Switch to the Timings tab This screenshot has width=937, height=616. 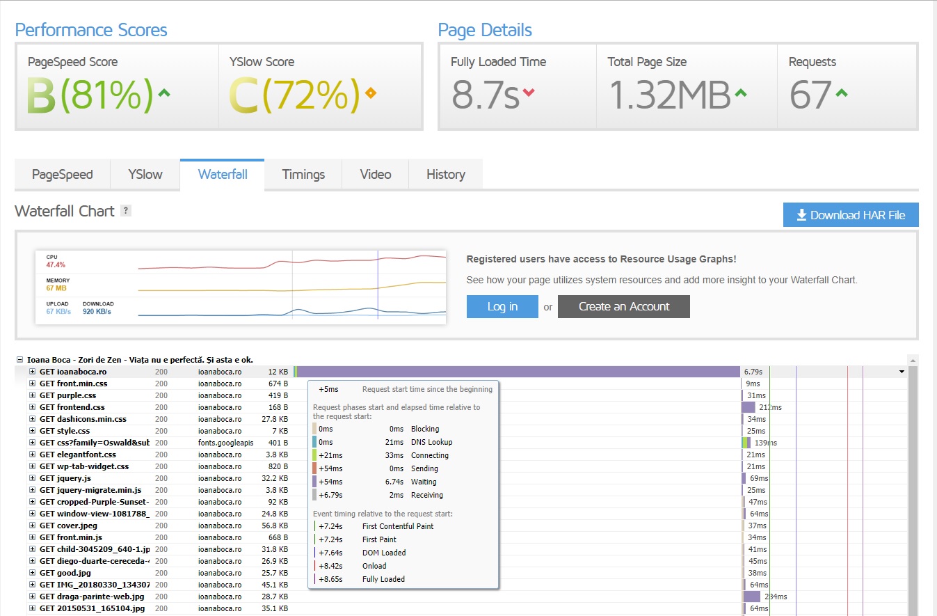[303, 175]
